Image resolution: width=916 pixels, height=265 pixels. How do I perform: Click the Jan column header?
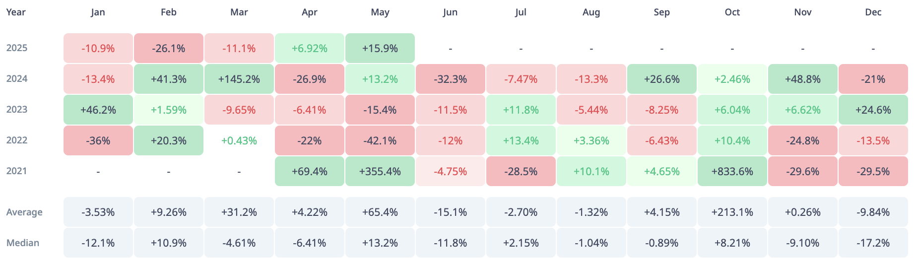coord(98,12)
